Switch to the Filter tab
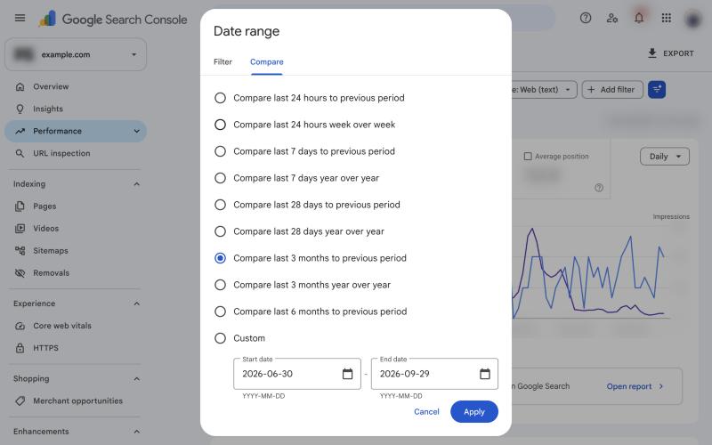The height and width of the screenshot is (445, 712). [x=223, y=61]
